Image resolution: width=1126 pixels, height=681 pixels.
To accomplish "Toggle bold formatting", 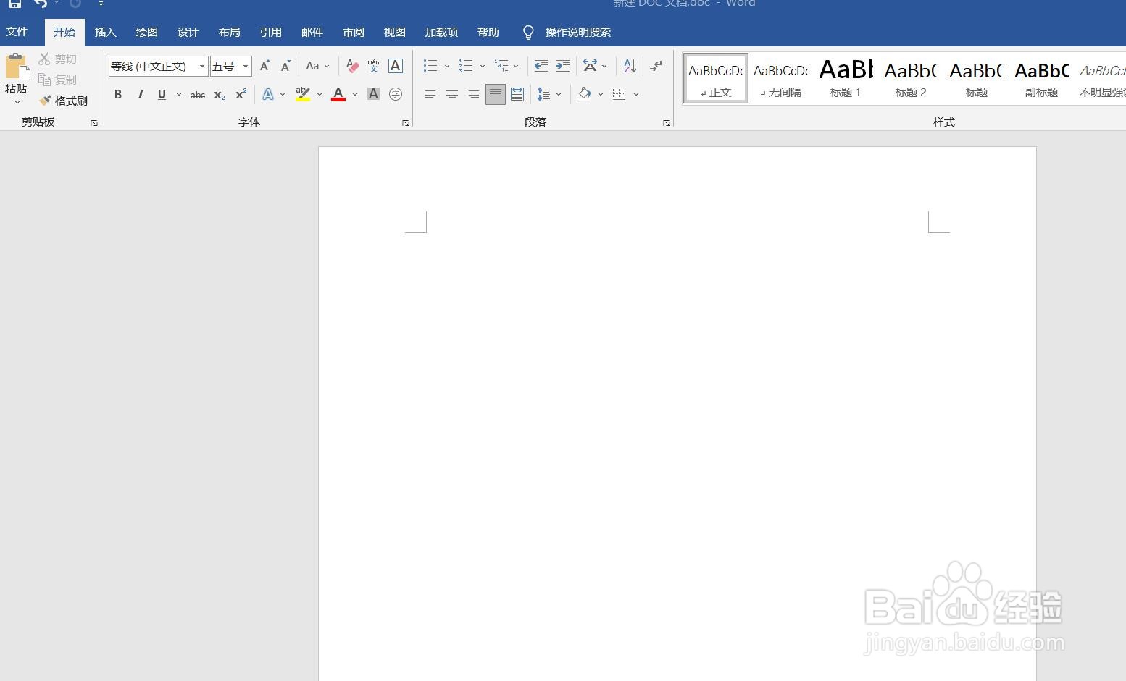I will 118,94.
